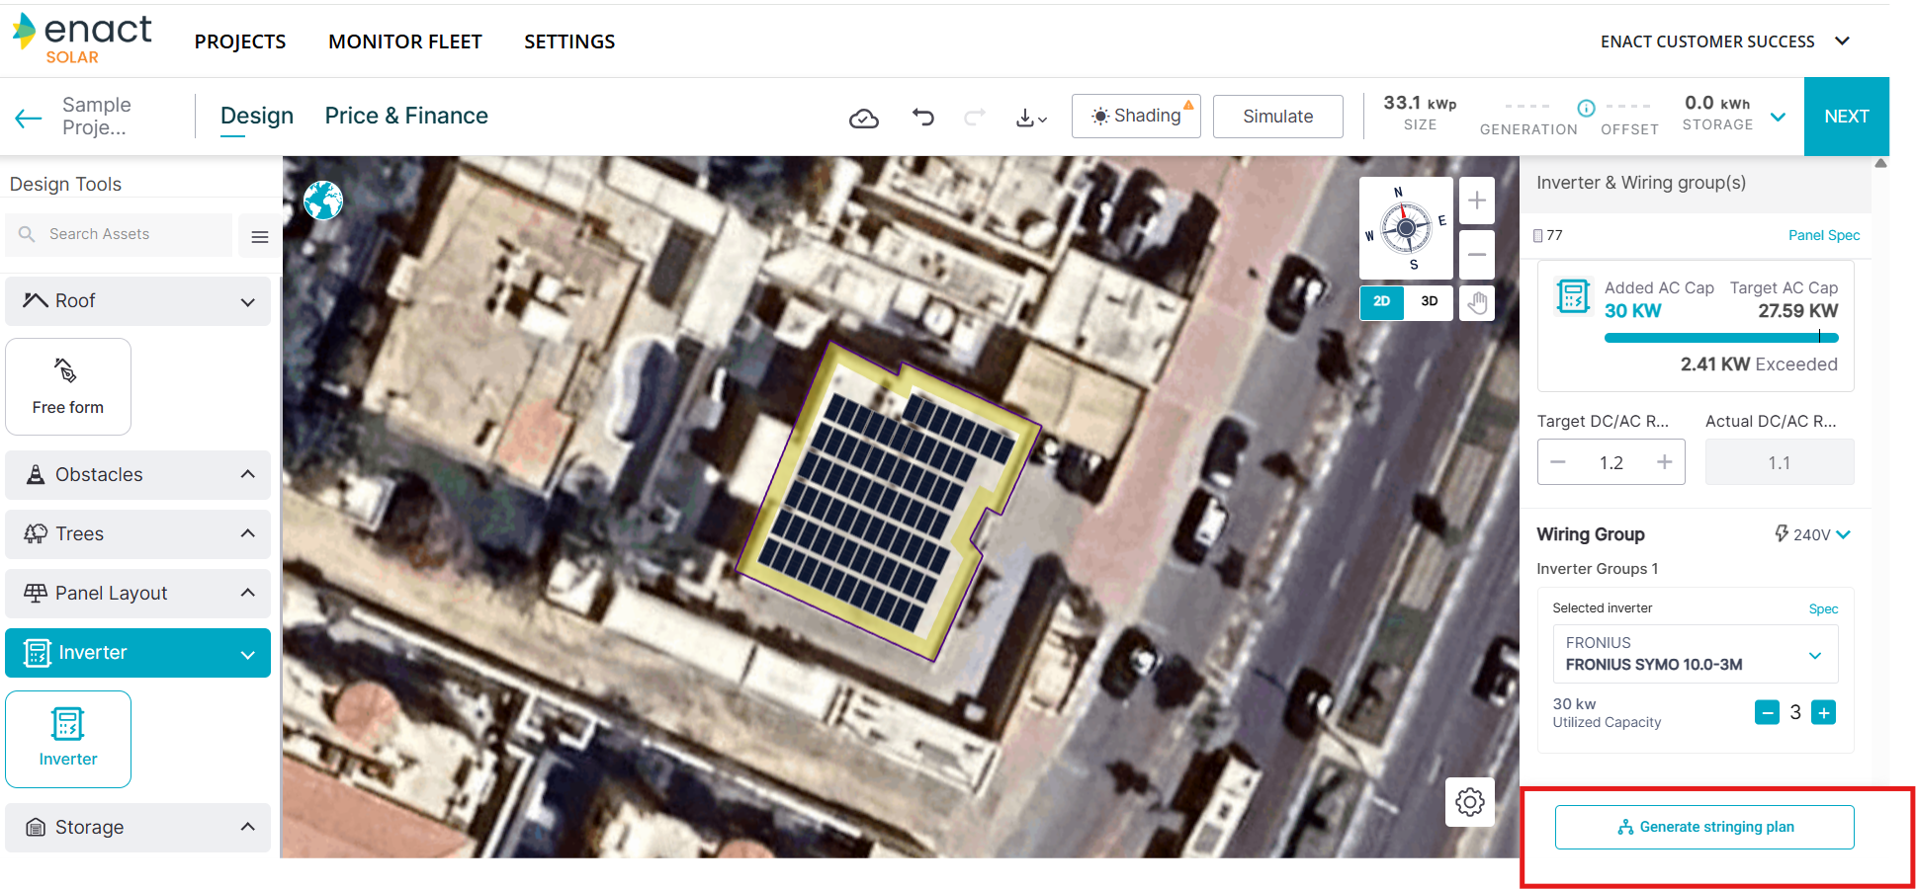Expand the Obstacles section
1916x889 pixels.
(x=137, y=475)
